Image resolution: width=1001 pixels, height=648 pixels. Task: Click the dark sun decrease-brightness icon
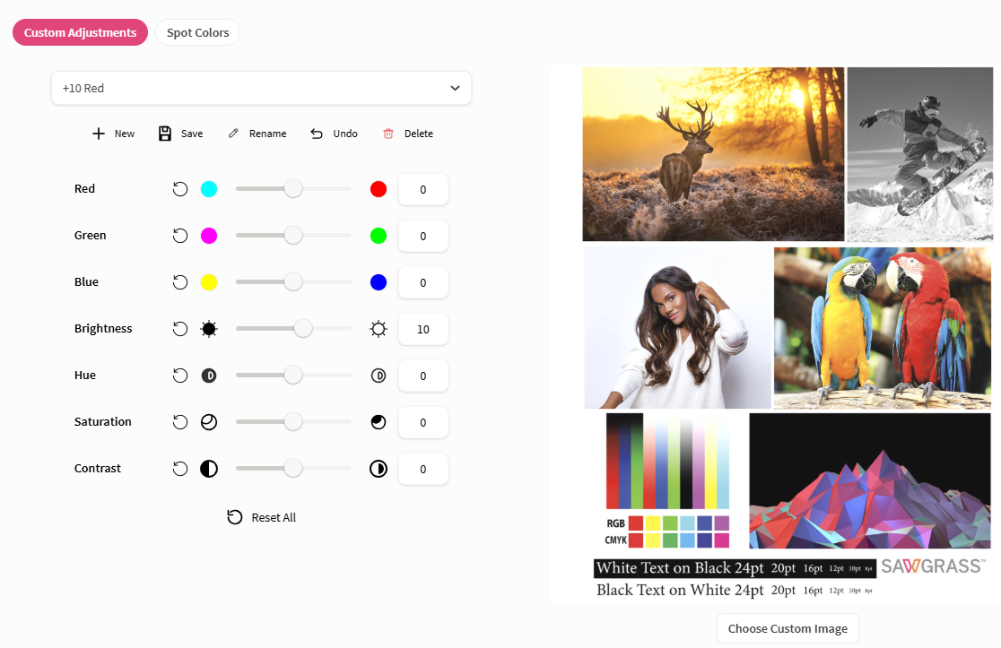click(x=209, y=328)
